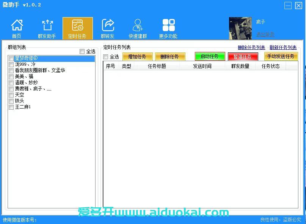Click the user avatar next to 疯子
This screenshot has width=306, height=224.
coord(240,27)
